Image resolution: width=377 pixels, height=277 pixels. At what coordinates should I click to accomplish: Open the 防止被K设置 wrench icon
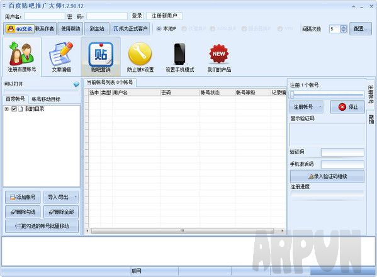click(140, 57)
